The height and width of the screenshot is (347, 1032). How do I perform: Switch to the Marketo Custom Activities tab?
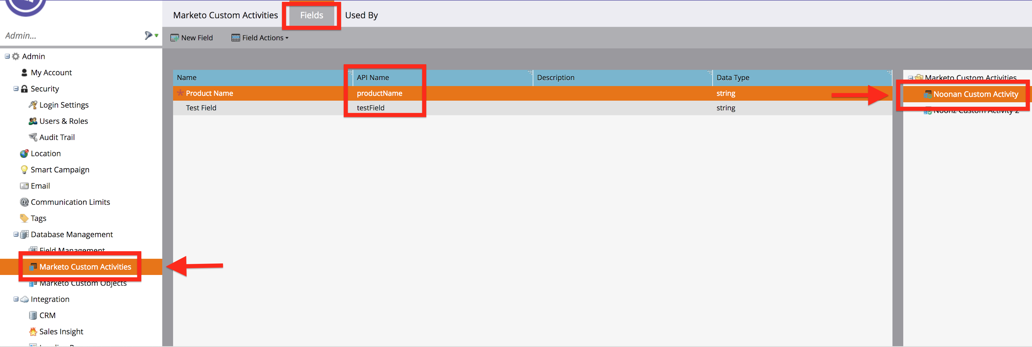click(225, 15)
